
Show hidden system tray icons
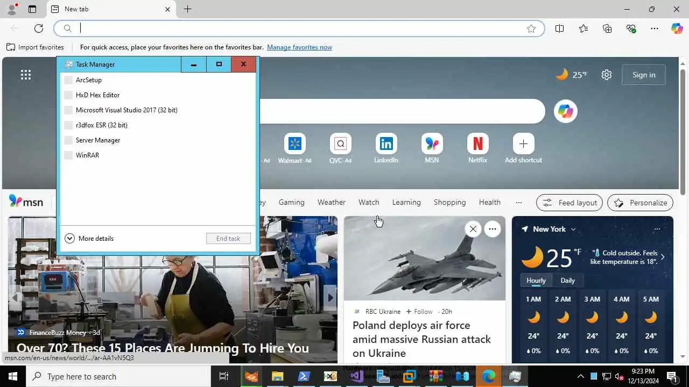pos(580,376)
